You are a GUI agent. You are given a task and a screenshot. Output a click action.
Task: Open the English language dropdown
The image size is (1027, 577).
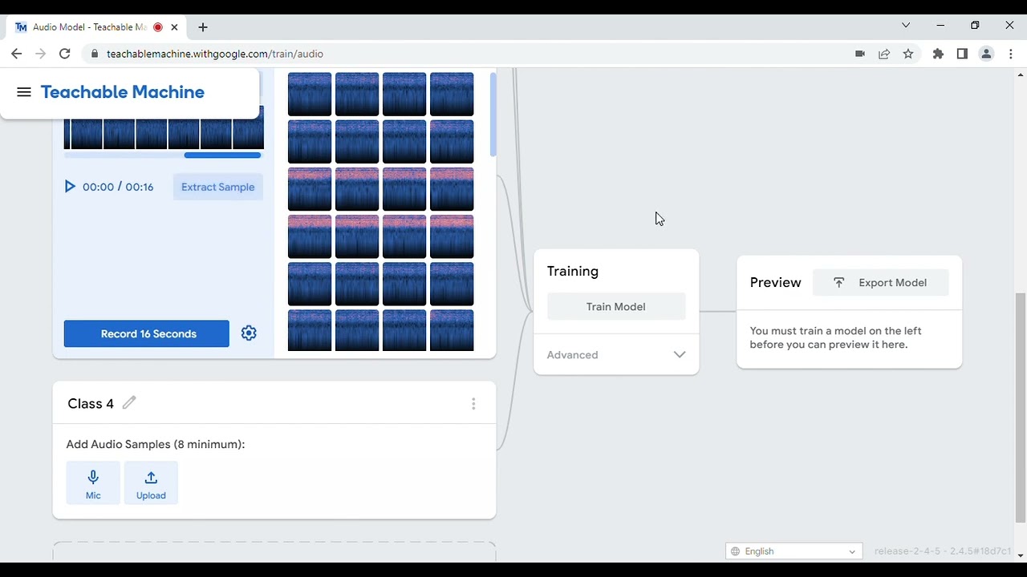point(794,551)
